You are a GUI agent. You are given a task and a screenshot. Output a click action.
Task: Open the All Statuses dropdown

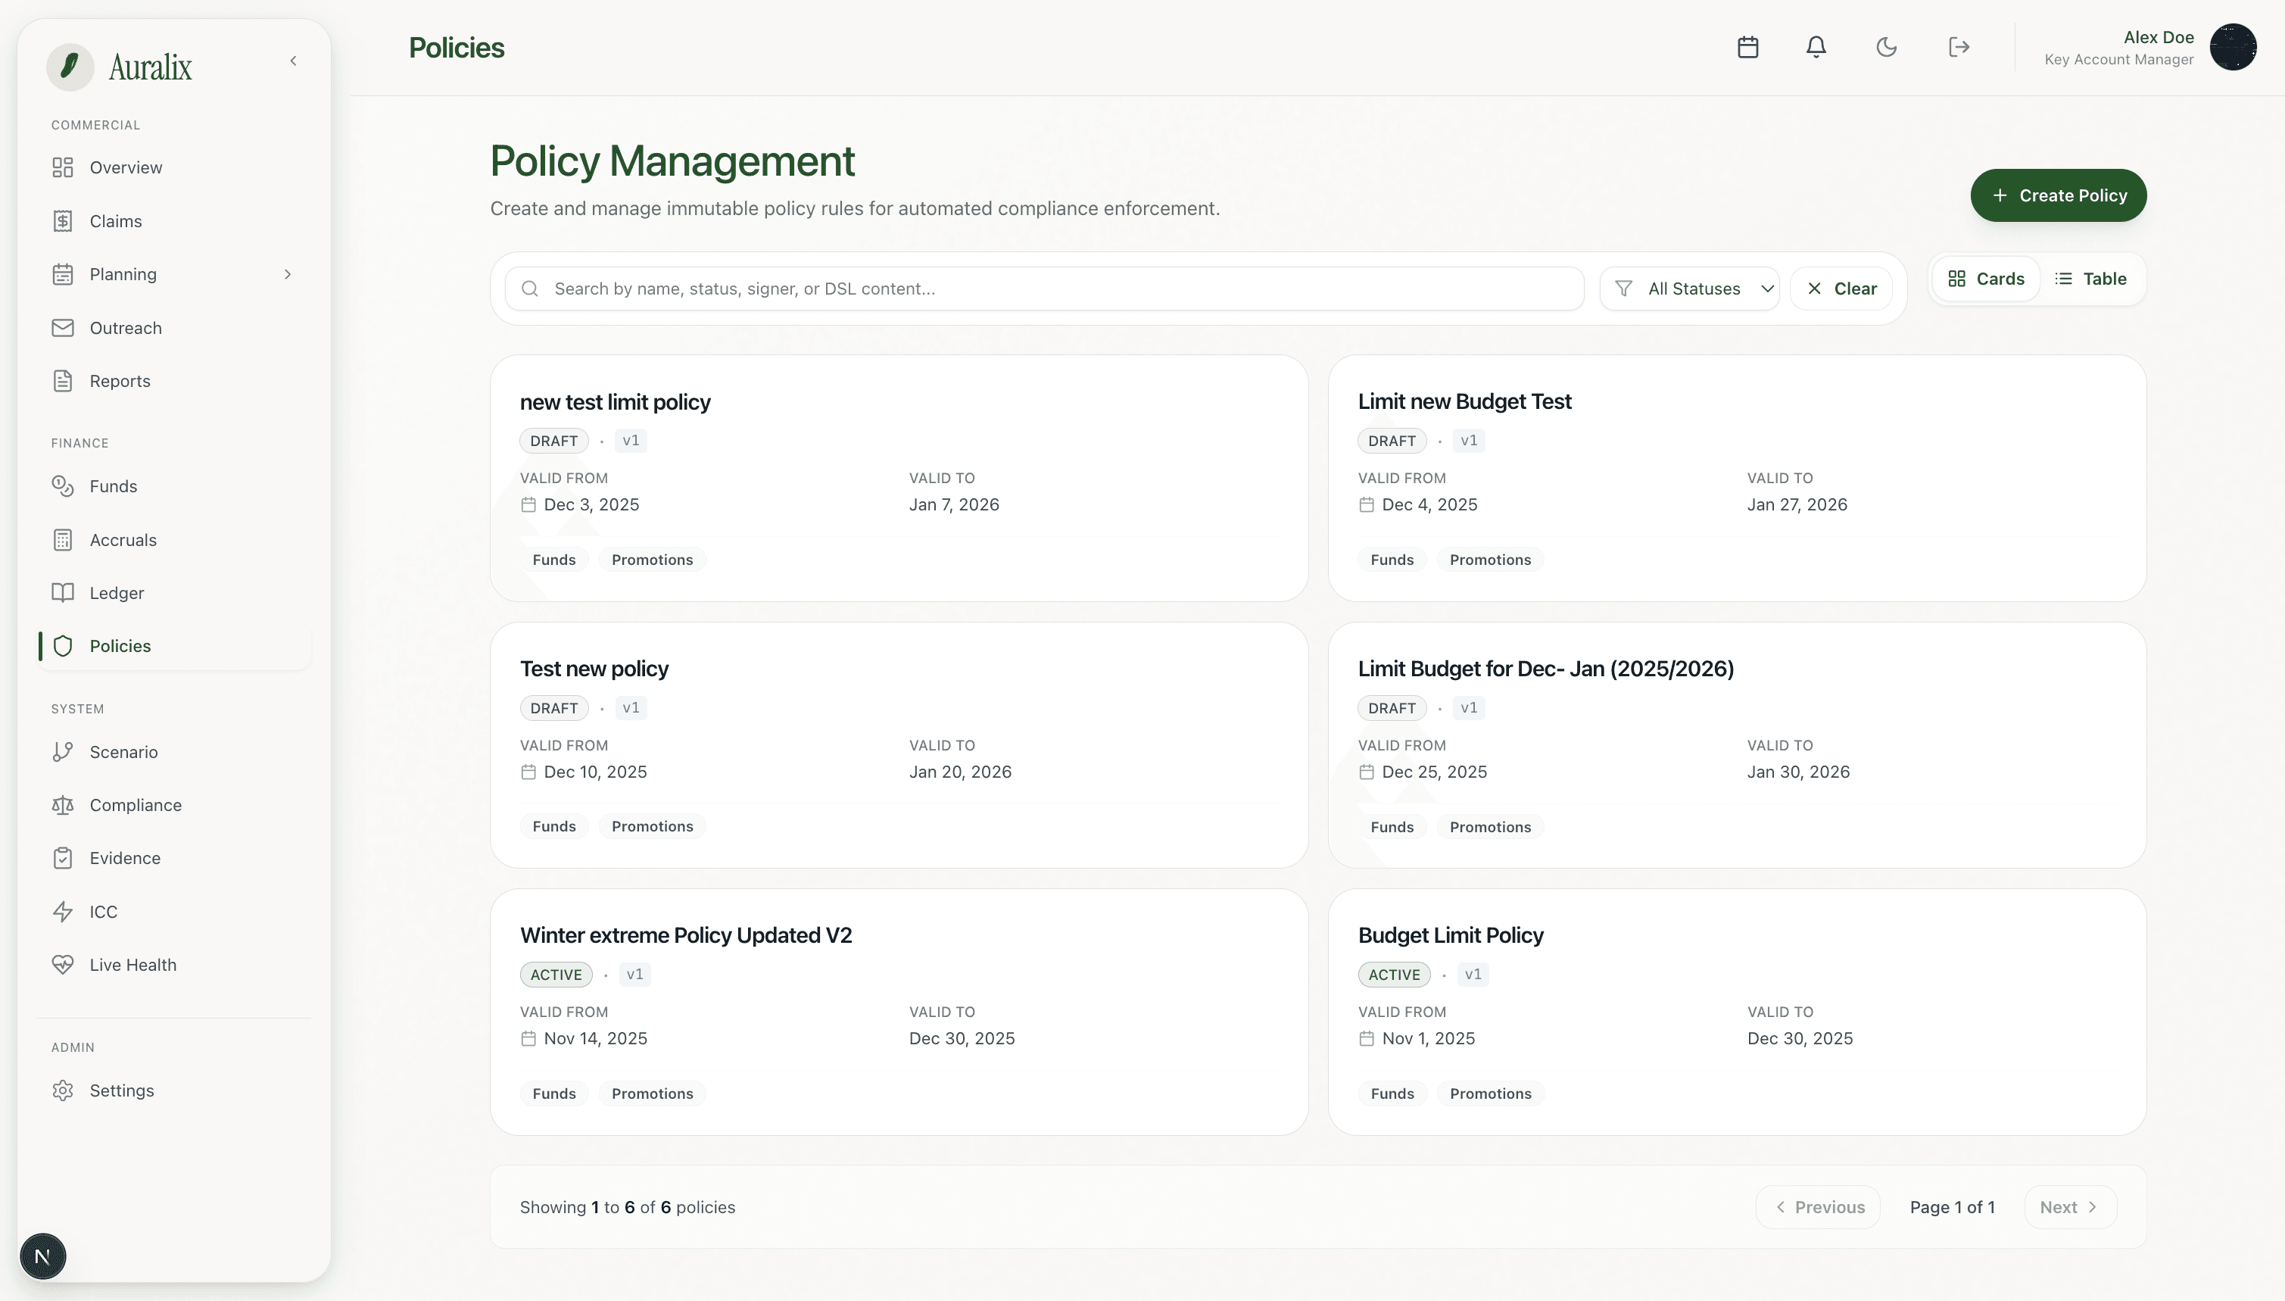[1691, 288]
